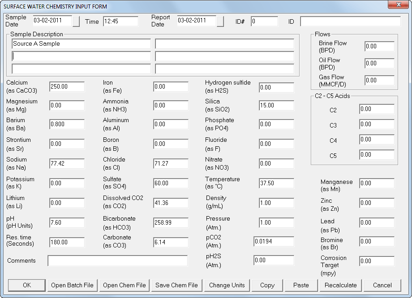Click the Lead (as Pb) value field
Viewport: 412px width, 298px height.
[x=377, y=223]
